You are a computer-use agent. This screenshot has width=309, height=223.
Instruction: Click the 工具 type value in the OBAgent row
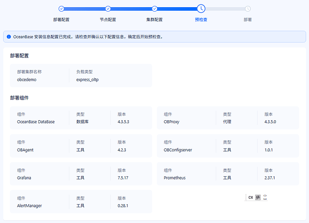(x=81, y=150)
